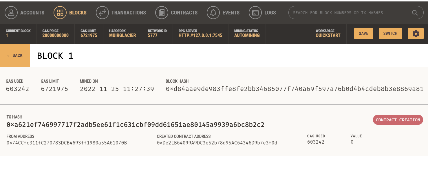
Task: Click the Transactions arrow icon
Action: 102,12
